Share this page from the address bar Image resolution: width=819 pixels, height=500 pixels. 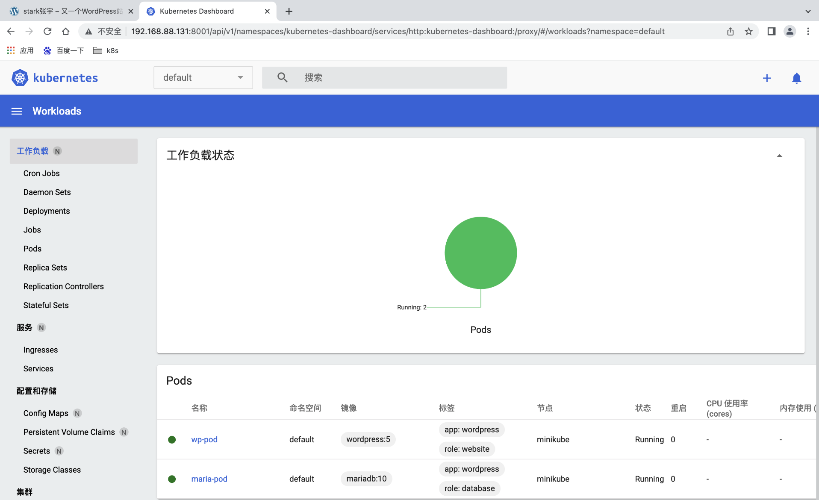[x=730, y=31]
